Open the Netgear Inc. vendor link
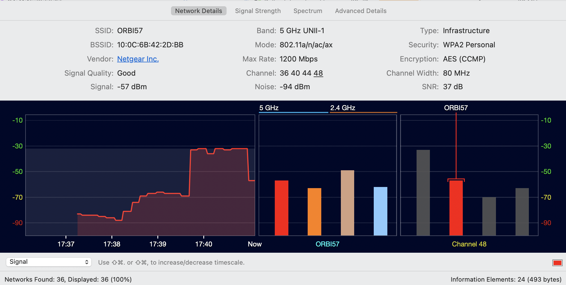 coord(138,59)
